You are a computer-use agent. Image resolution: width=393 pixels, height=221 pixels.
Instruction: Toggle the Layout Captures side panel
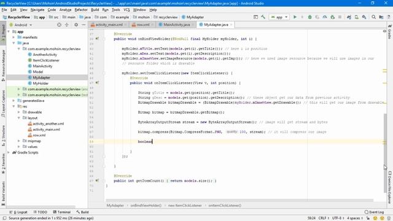tap(3, 103)
